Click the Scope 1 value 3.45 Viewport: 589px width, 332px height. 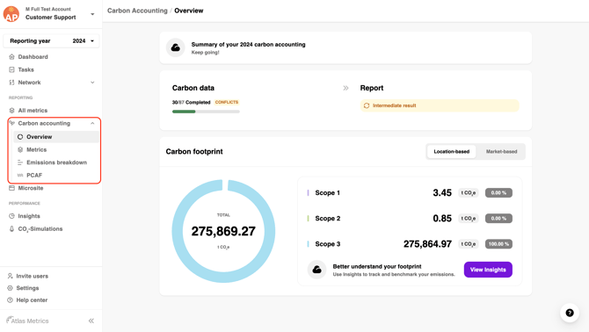(x=442, y=193)
